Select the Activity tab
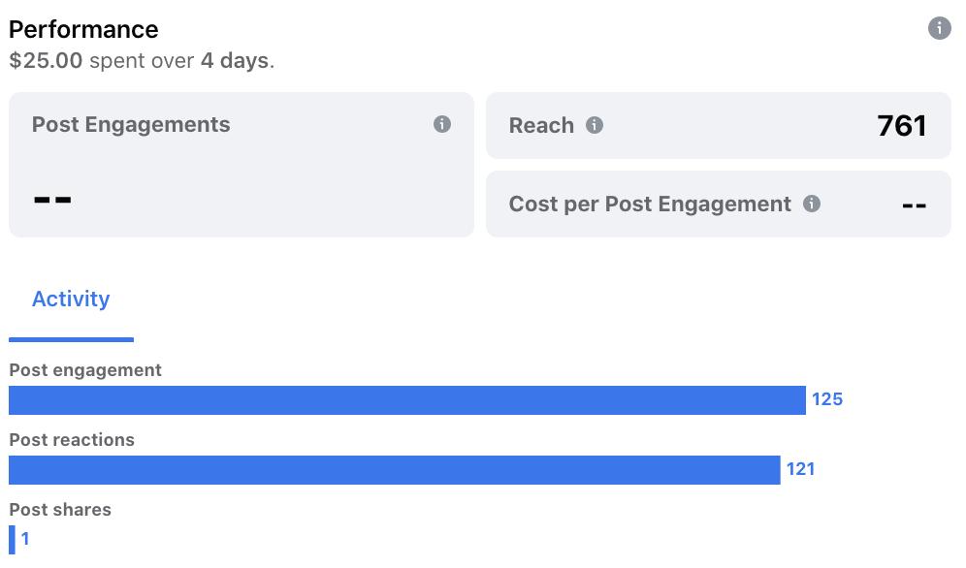 [71, 299]
